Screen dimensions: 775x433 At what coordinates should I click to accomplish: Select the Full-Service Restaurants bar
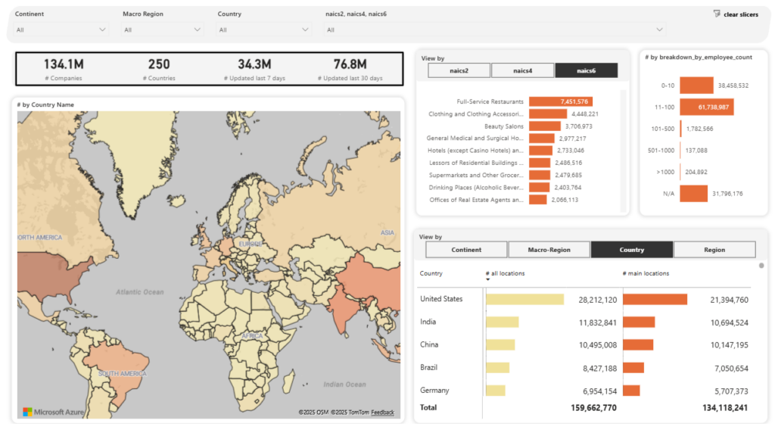(560, 101)
